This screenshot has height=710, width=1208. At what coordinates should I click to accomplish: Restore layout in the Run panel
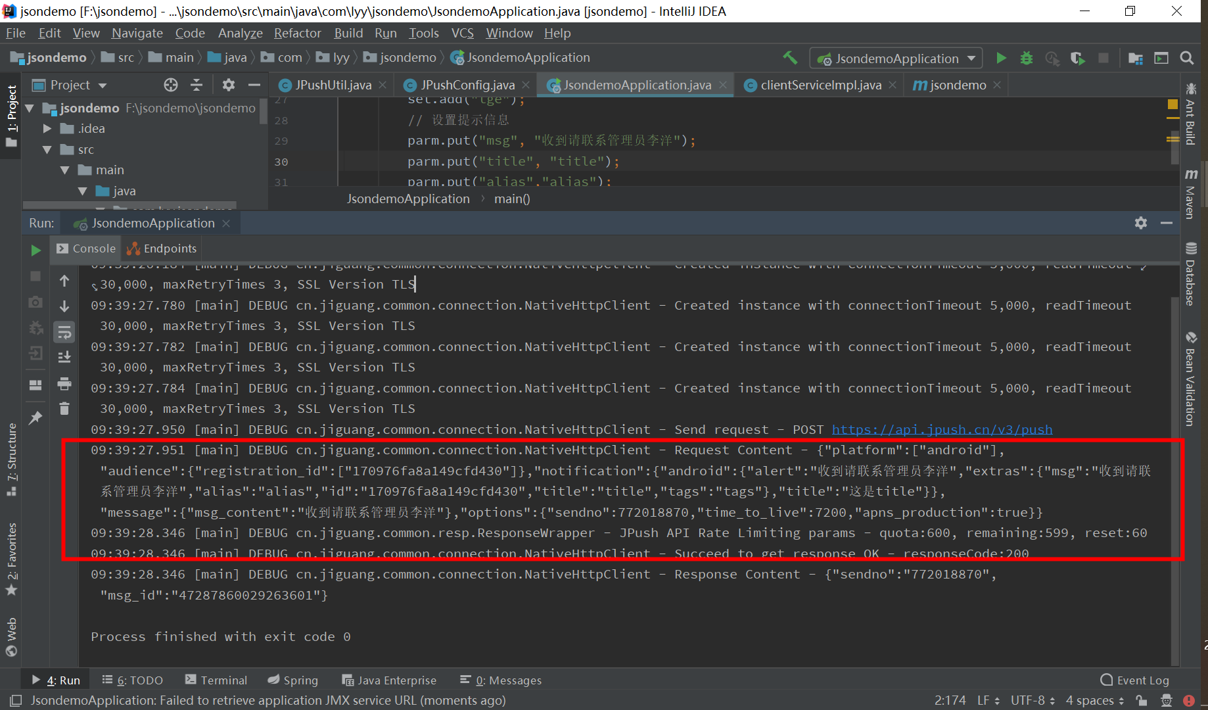(x=35, y=385)
